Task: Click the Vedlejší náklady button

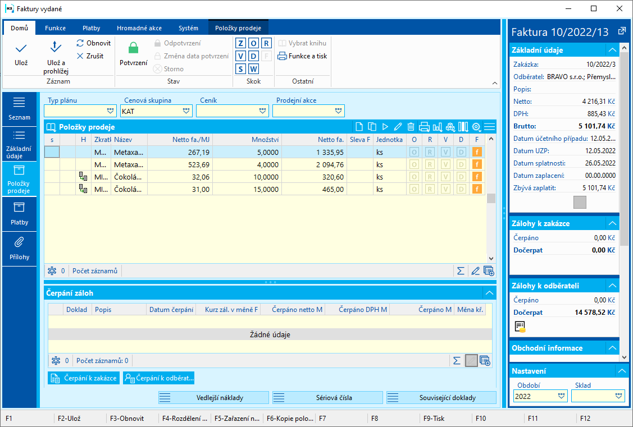Action: (x=212, y=398)
